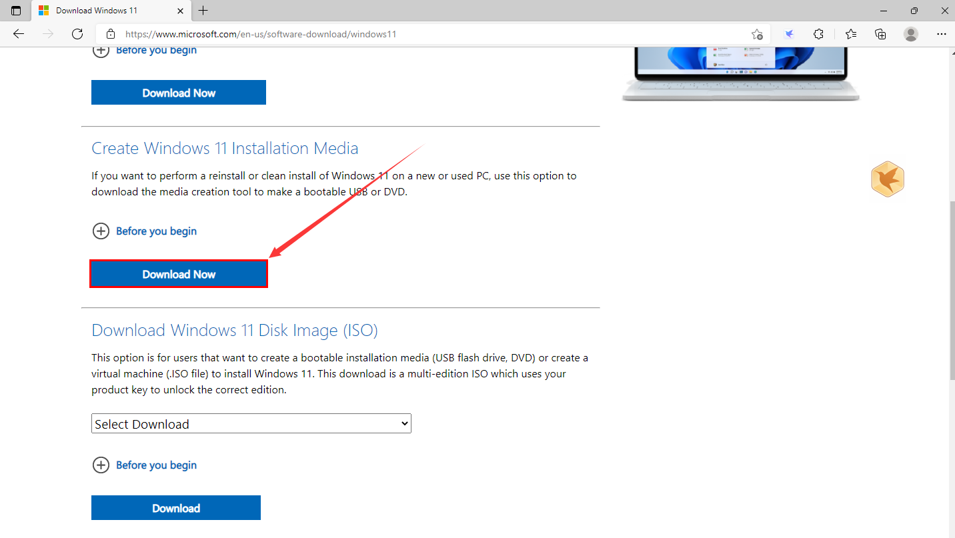Click the blue bird extension icon
The width and height of the screenshot is (955, 538).
789,34
